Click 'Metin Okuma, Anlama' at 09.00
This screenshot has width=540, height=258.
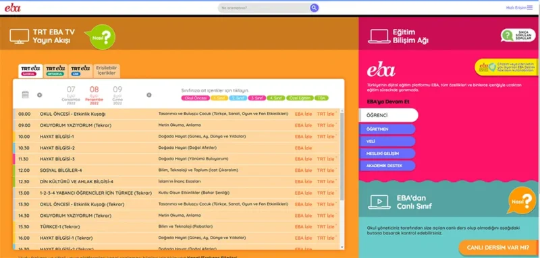180,125
